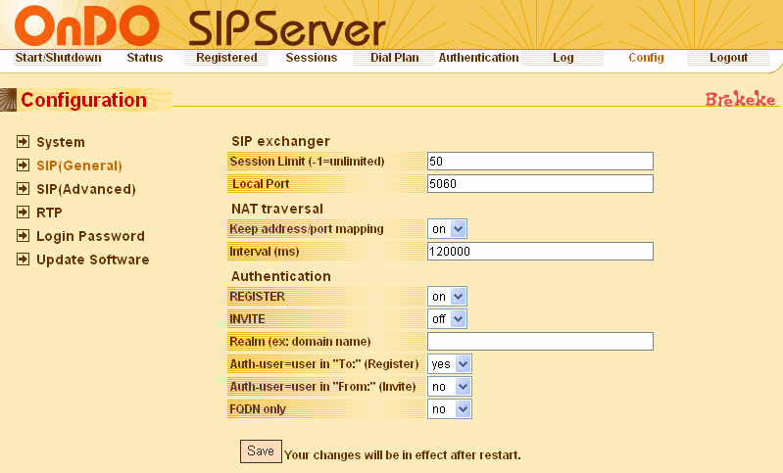Switch to the Registered tab
Image resolution: width=783 pixels, height=473 pixels.
point(226,58)
